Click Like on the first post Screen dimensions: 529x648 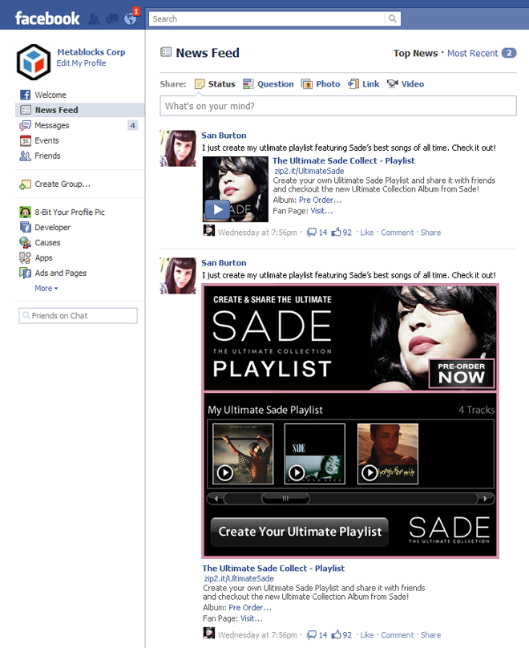point(367,233)
